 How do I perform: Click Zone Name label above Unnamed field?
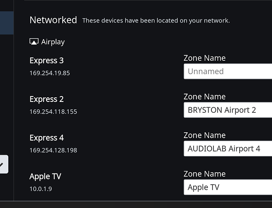click(x=205, y=58)
